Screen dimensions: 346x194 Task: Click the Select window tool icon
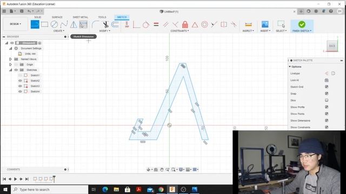(x=281, y=24)
